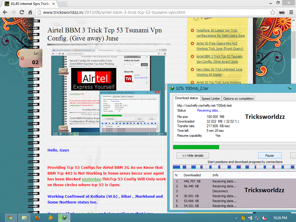Click the article screenshot thumbnail
Viewport: 296px width, 222px height.
coord(109,92)
